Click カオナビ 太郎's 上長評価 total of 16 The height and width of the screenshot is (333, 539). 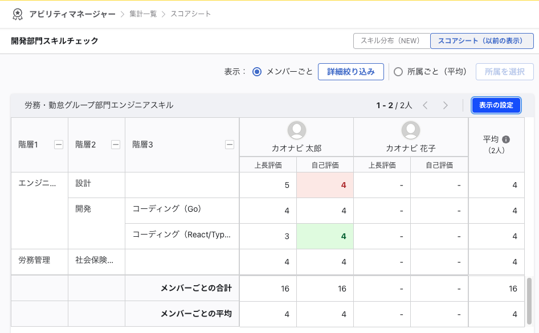tap(285, 289)
